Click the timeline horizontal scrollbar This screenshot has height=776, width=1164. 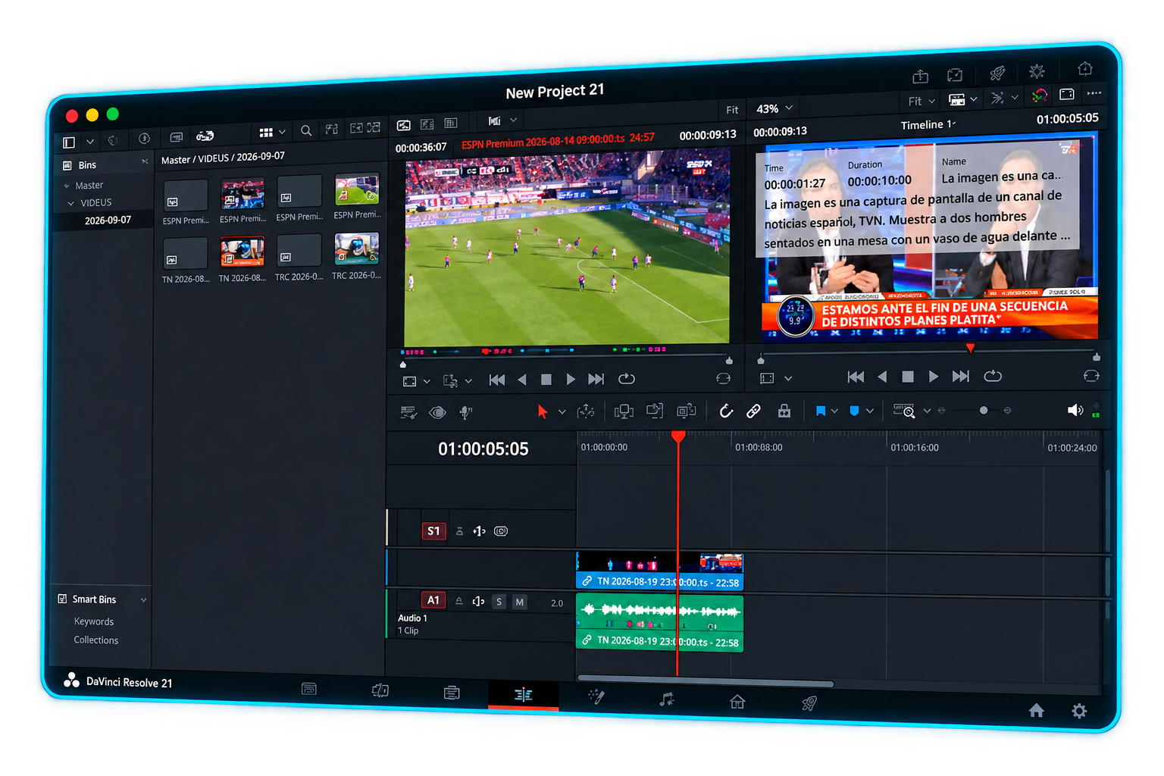706,681
